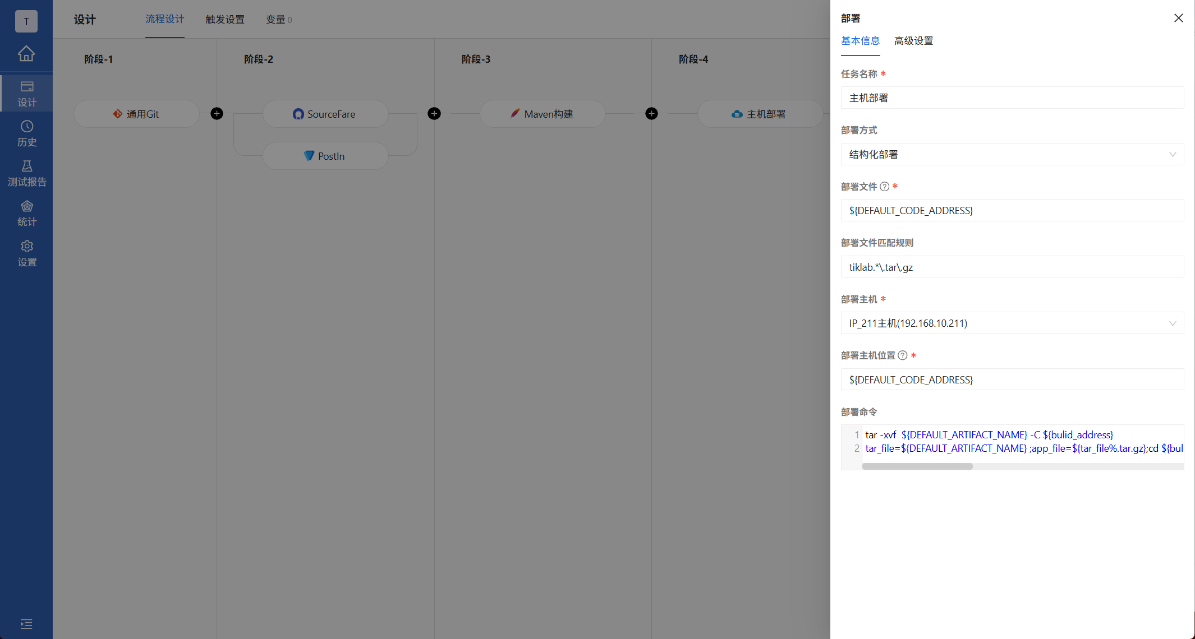The width and height of the screenshot is (1195, 639).
Task: Click plus icon before Maven构建 stage
Action: point(434,114)
